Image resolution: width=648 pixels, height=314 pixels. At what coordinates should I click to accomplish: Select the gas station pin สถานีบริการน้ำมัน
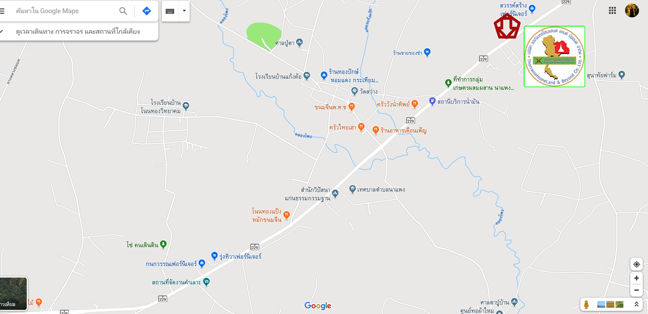(432, 101)
